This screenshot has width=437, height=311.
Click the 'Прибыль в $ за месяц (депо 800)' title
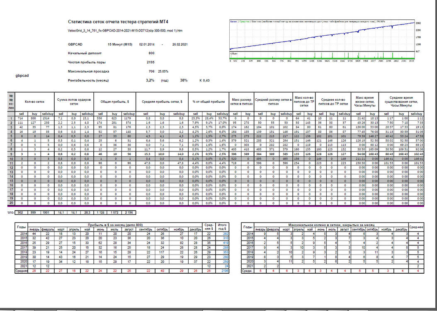point(115,225)
